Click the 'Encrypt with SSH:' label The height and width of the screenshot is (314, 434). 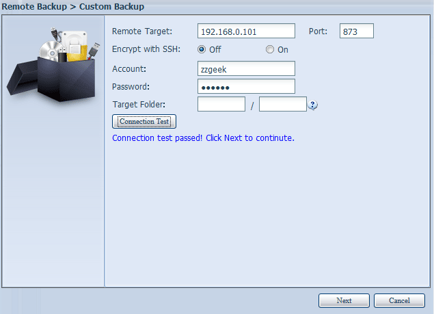point(146,49)
